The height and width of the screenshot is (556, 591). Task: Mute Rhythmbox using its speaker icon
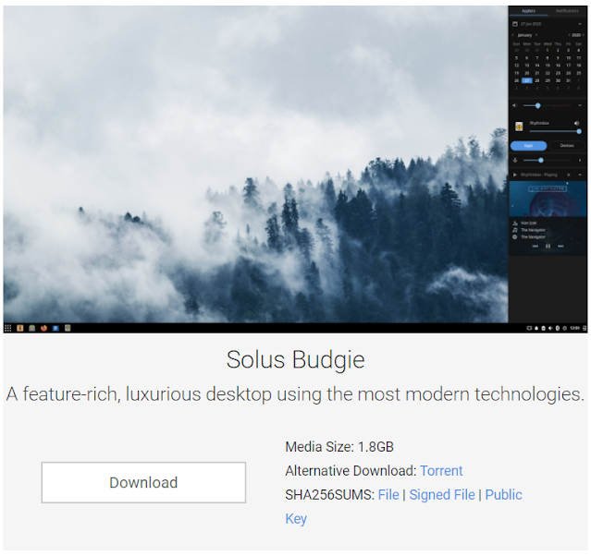[577, 123]
